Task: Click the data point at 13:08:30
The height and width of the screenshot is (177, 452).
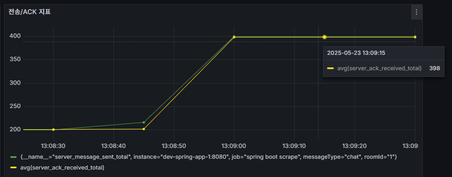Action: [x=53, y=130]
